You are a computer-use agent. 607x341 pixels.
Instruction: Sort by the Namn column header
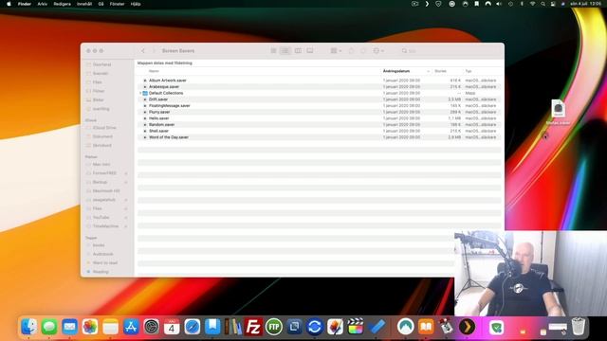point(154,71)
